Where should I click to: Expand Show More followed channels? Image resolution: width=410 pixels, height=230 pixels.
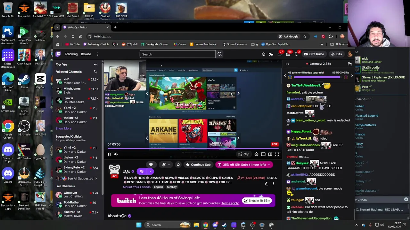(63, 128)
